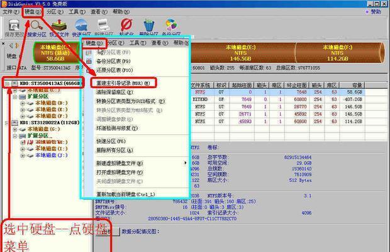The image size is (390, 252).
Task: Click the 备份分区表 (F9) menu icon
Action: click(89, 61)
